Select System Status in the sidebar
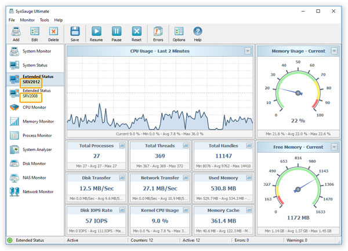The image size is (348, 251). (x=35, y=65)
